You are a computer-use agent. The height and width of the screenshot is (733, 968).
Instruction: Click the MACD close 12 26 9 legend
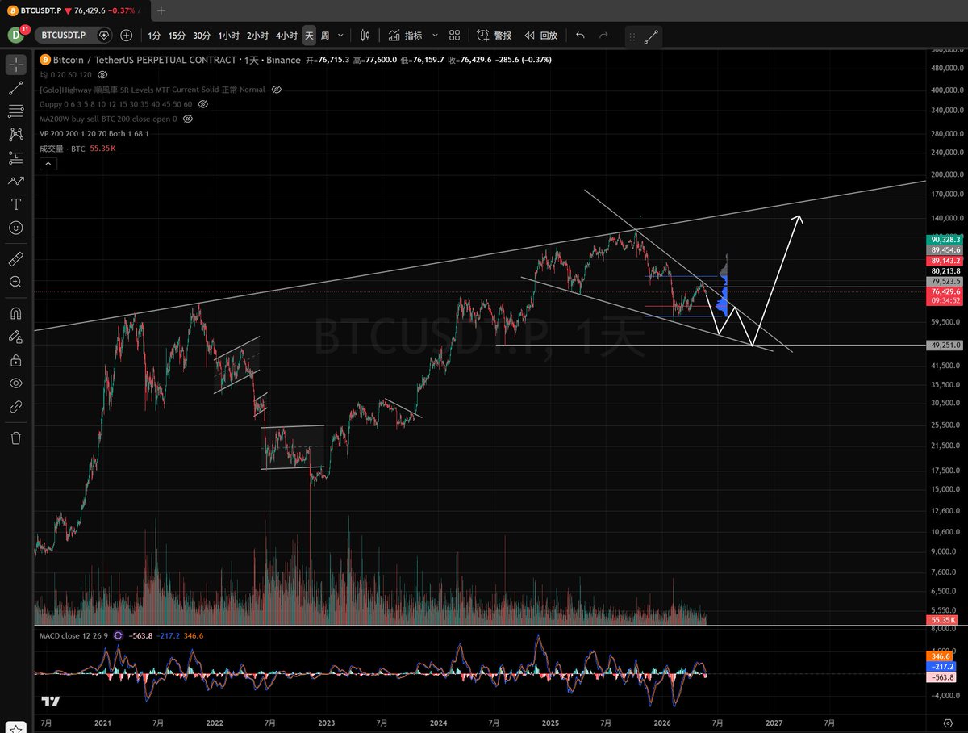pos(75,636)
